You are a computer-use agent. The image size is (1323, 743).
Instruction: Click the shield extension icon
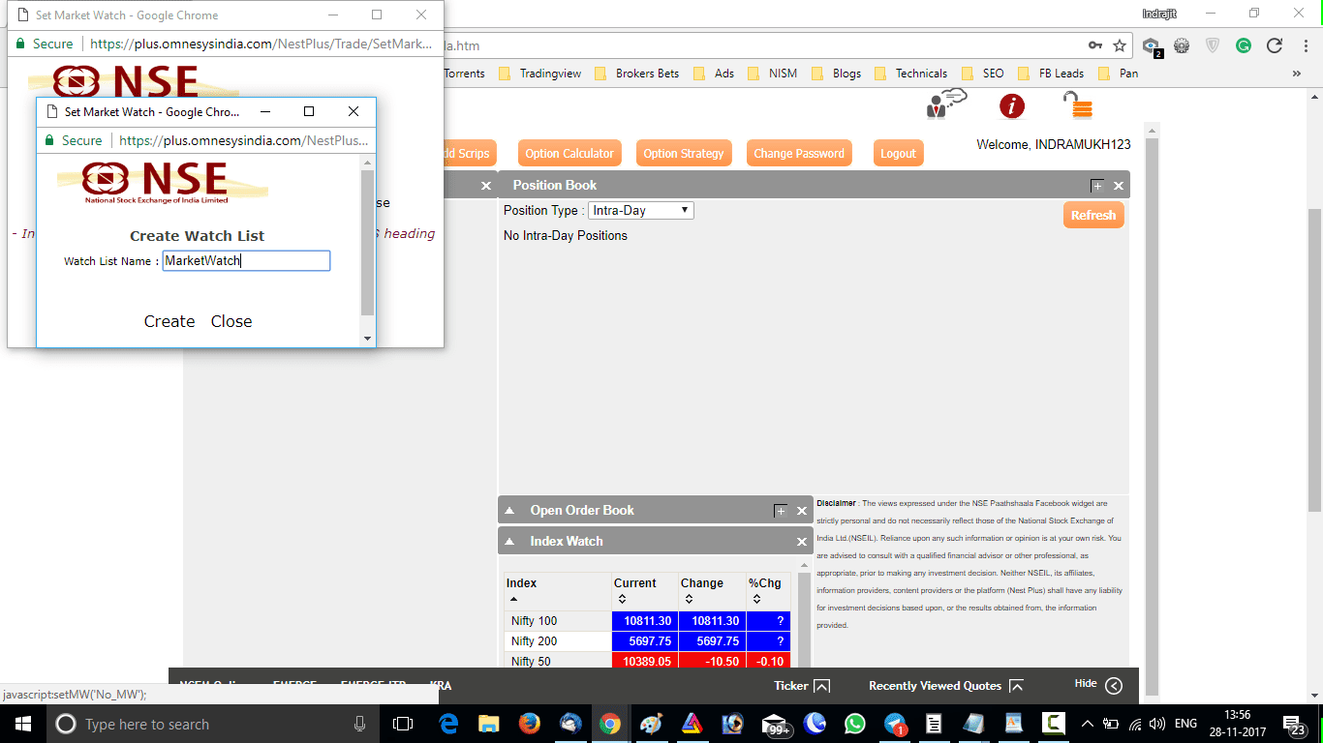(1213, 45)
